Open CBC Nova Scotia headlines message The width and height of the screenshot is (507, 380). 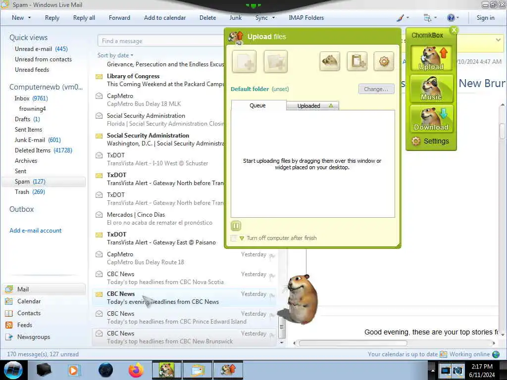coord(184,278)
